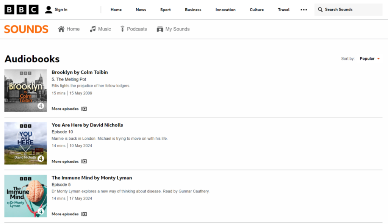This screenshot has height=224, width=388.
Task: Click the Music note icon
Action: coord(92,29)
